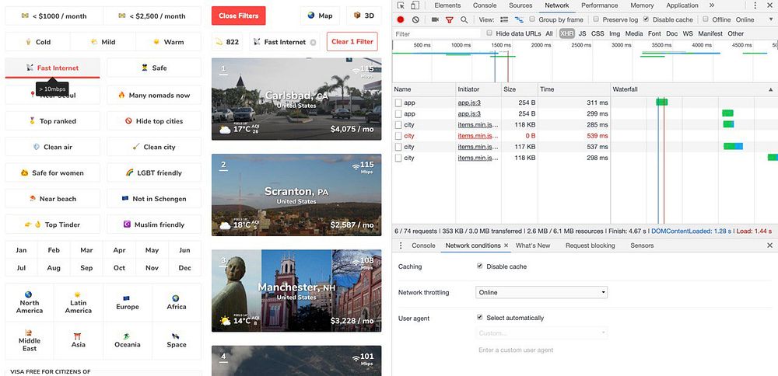Switch to the Sources tab

point(520,5)
